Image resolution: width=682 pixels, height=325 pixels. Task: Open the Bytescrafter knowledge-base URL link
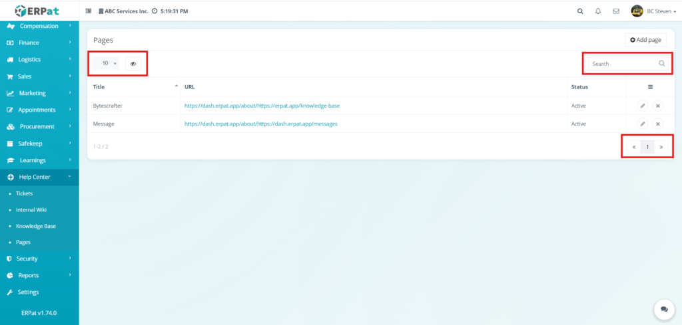tap(262, 106)
